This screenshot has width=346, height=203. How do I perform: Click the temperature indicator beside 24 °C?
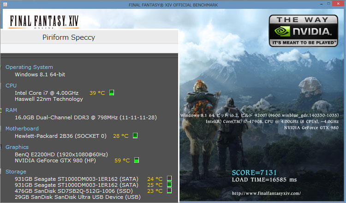tap(169, 178)
